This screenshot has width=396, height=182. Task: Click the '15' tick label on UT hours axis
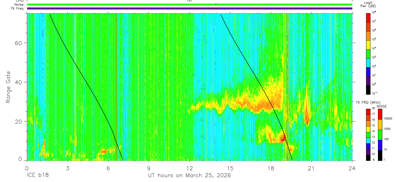coord(230,168)
